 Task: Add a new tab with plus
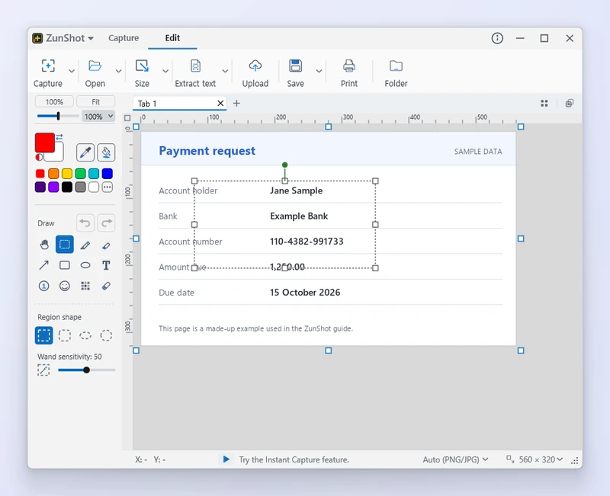point(236,103)
